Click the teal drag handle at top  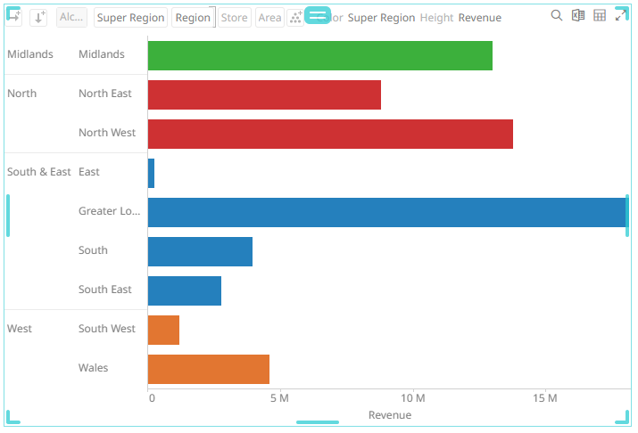click(x=318, y=15)
